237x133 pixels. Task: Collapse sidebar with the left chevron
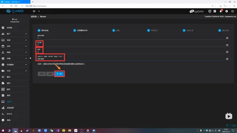click(39, 11)
